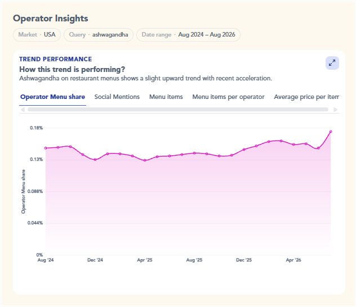Click the Aug '24 x-axis label
Image resolution: width=356 pixels, height=307 pixels.
coord(46,260)
